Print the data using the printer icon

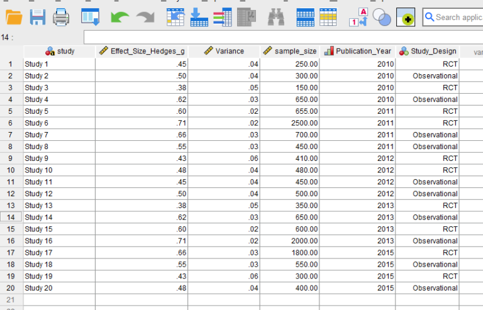pyautogui.click(x=61, y=18)
